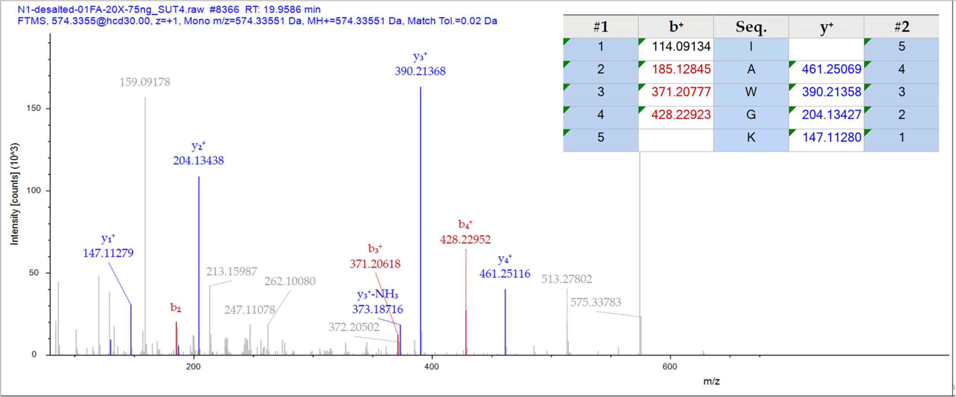Click the gray peak label 247.11078

tap(249, 310)
